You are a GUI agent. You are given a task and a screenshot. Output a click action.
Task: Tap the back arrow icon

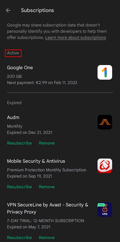[x=8, y=10]
